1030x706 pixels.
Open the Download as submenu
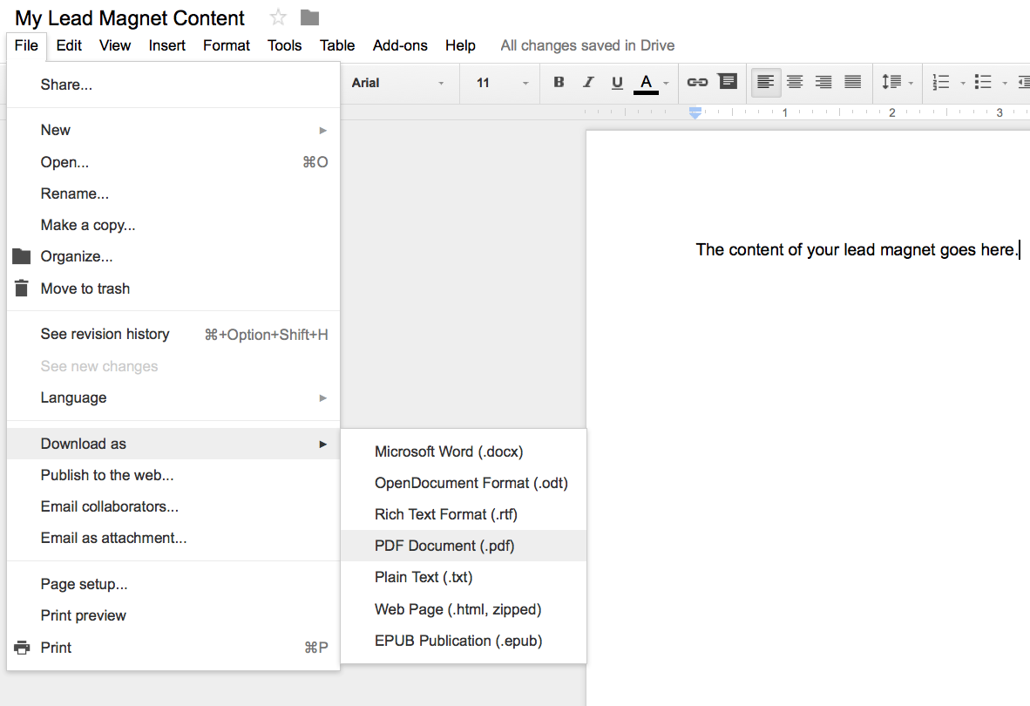173,444
